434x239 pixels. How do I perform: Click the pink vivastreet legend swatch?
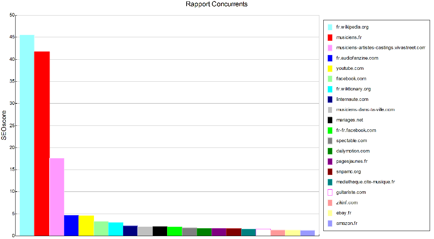330,48
